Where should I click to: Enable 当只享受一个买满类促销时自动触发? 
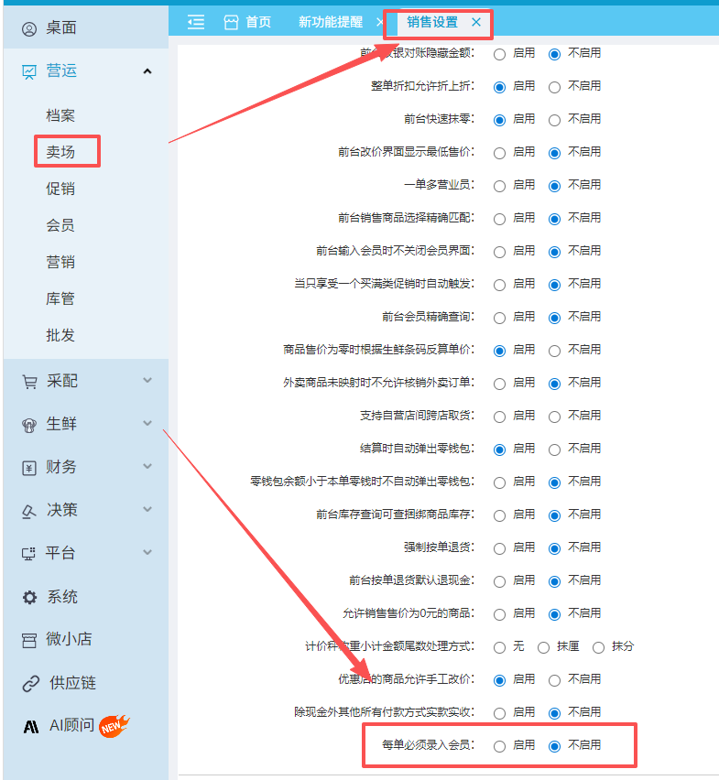(499, 285)
